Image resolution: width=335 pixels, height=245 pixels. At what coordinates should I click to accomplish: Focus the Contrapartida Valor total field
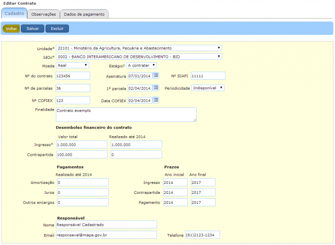pyautogui.click(x=82, y=155)
